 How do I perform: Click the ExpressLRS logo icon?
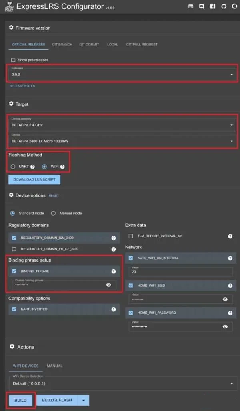tap(10, 6)
